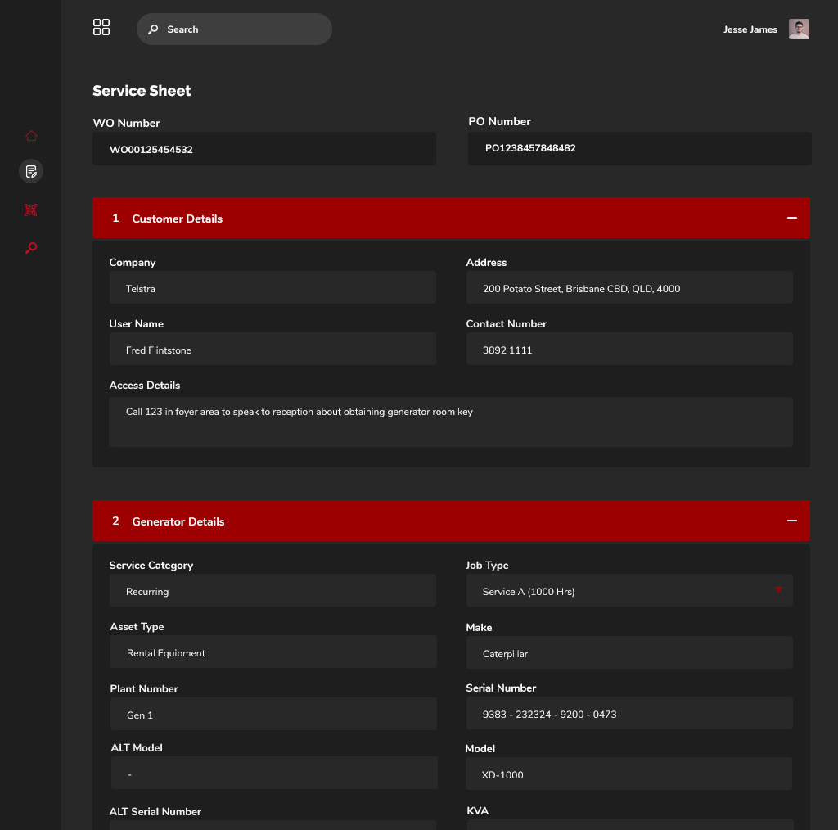Click the ALT Serial Number label
The height and width of the screenshot is (830, 838).
coord(155,811)
